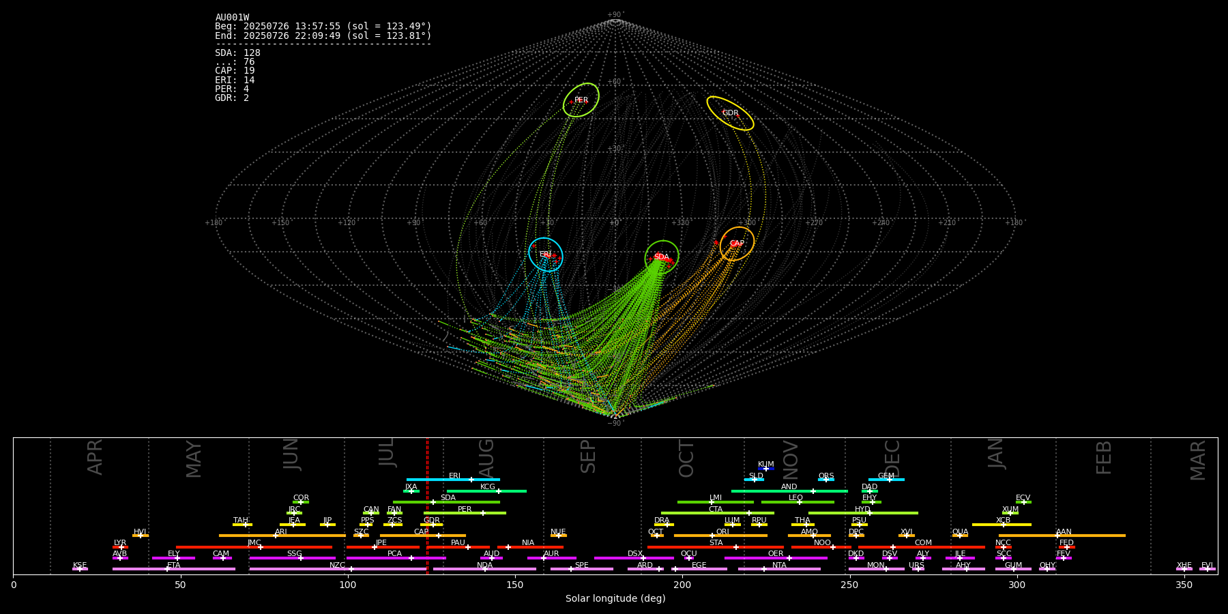Click the JUL month label
This screenshot has height=614, width=1228.
[x=386, y=452]
